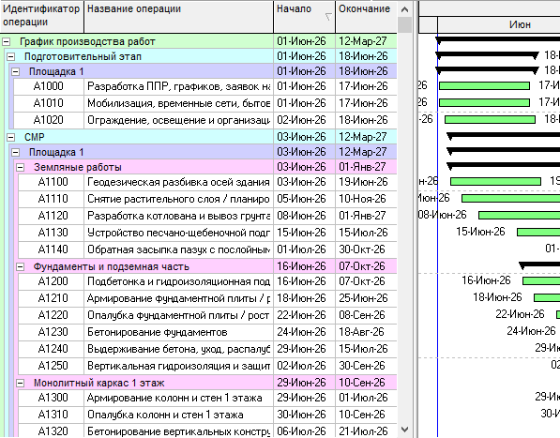
Task: Click end date 10-Ноя-26 of A1110
Action: click(x=362, y=199)
